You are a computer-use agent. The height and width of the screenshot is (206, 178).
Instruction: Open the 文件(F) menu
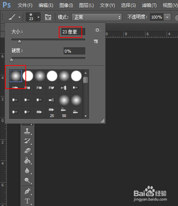25,5
